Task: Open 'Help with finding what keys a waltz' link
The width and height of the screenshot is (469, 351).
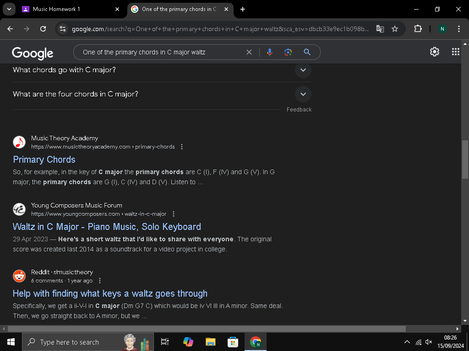Action: coord(110,293)
